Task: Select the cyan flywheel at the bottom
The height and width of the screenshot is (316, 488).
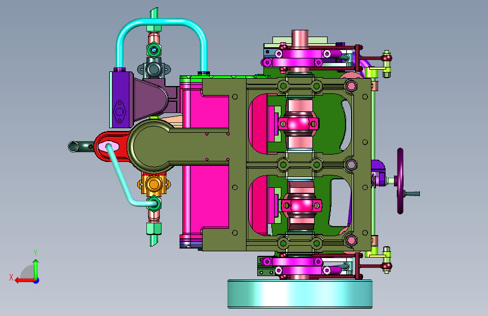Action: [x=299, y=294]
